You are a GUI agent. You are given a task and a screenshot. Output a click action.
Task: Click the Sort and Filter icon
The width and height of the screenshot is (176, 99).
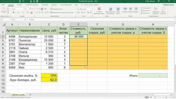pos(156,9)
